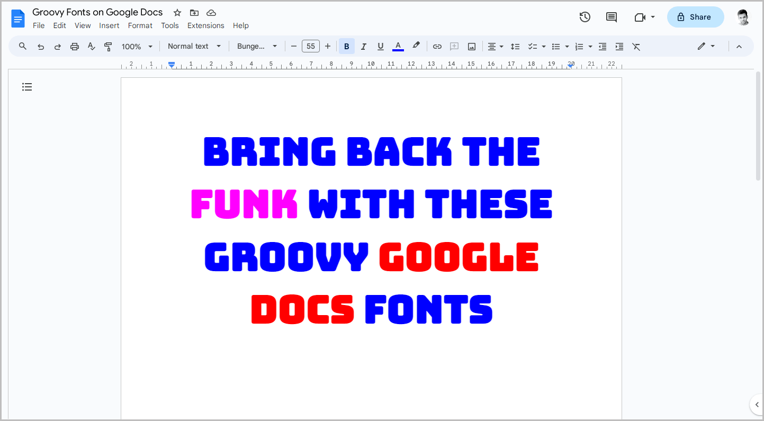
Task: Toggle underline formatting
Action: [x=381, y=46]
